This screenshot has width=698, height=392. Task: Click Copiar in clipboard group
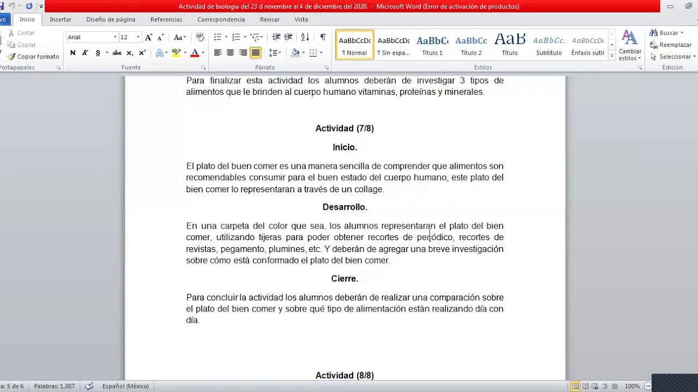pyautogui.click(x=22, y=45)
